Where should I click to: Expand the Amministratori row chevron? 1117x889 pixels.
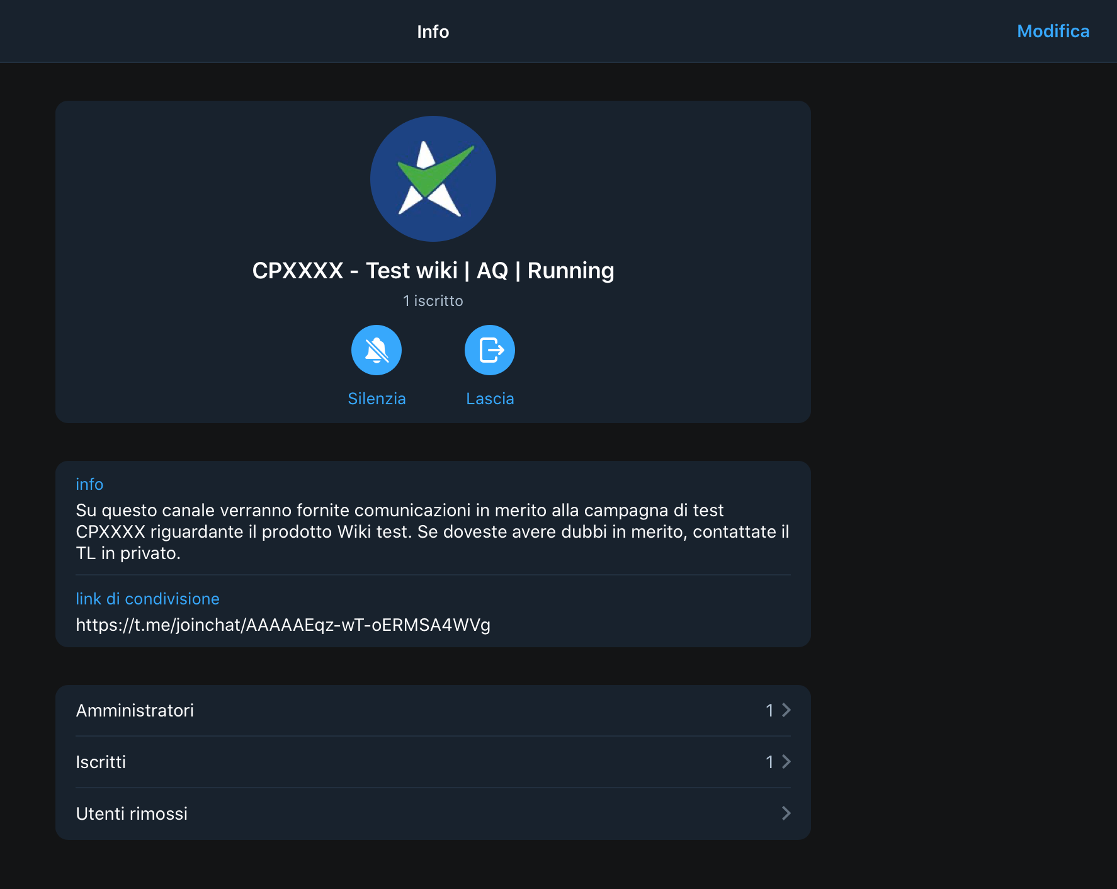click(x=786, y=710)
